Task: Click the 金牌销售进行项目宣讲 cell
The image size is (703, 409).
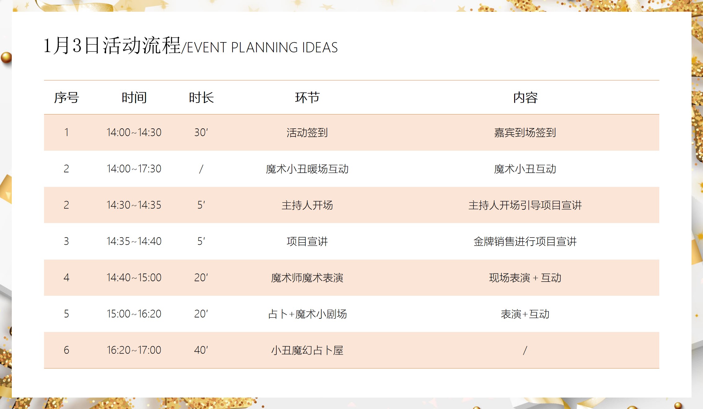Action: [525, 241]
